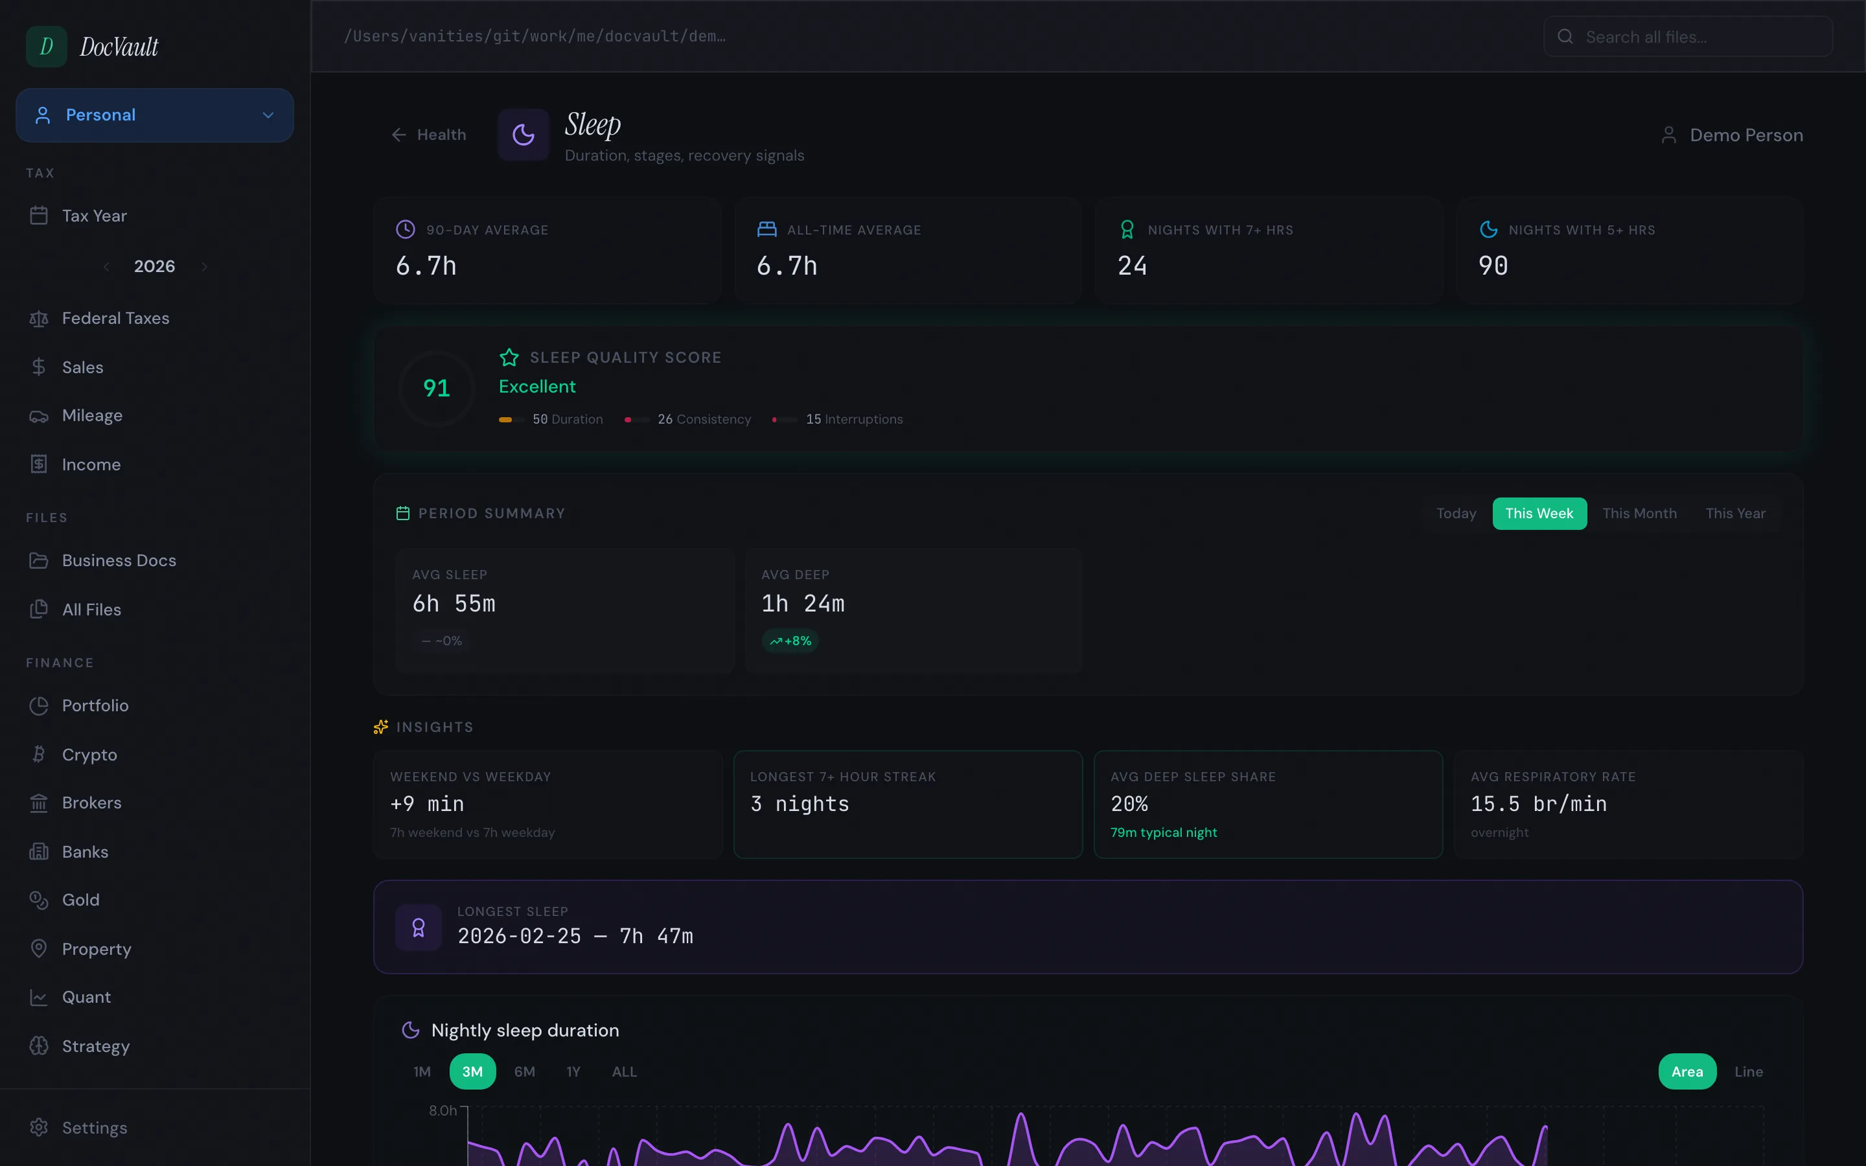Click the Crypto bitcoin icon
Screen dimensions: 1866x1166
[x=39, y=754]
